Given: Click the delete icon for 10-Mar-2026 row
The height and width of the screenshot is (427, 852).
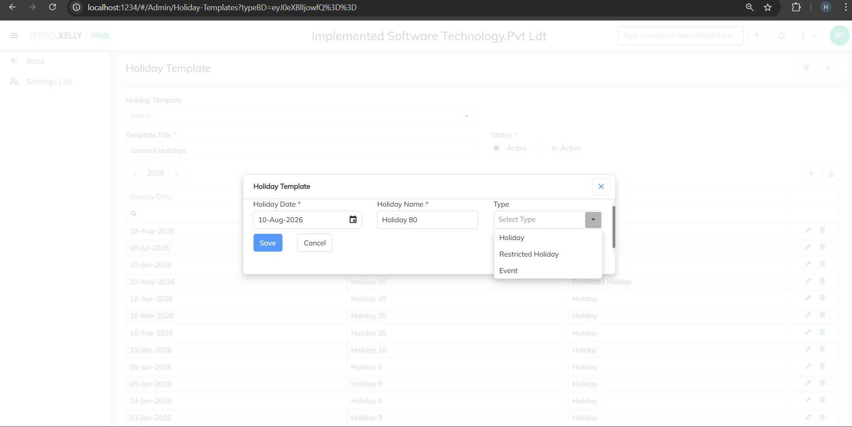Looking at the screenshot, I should 822,315.
